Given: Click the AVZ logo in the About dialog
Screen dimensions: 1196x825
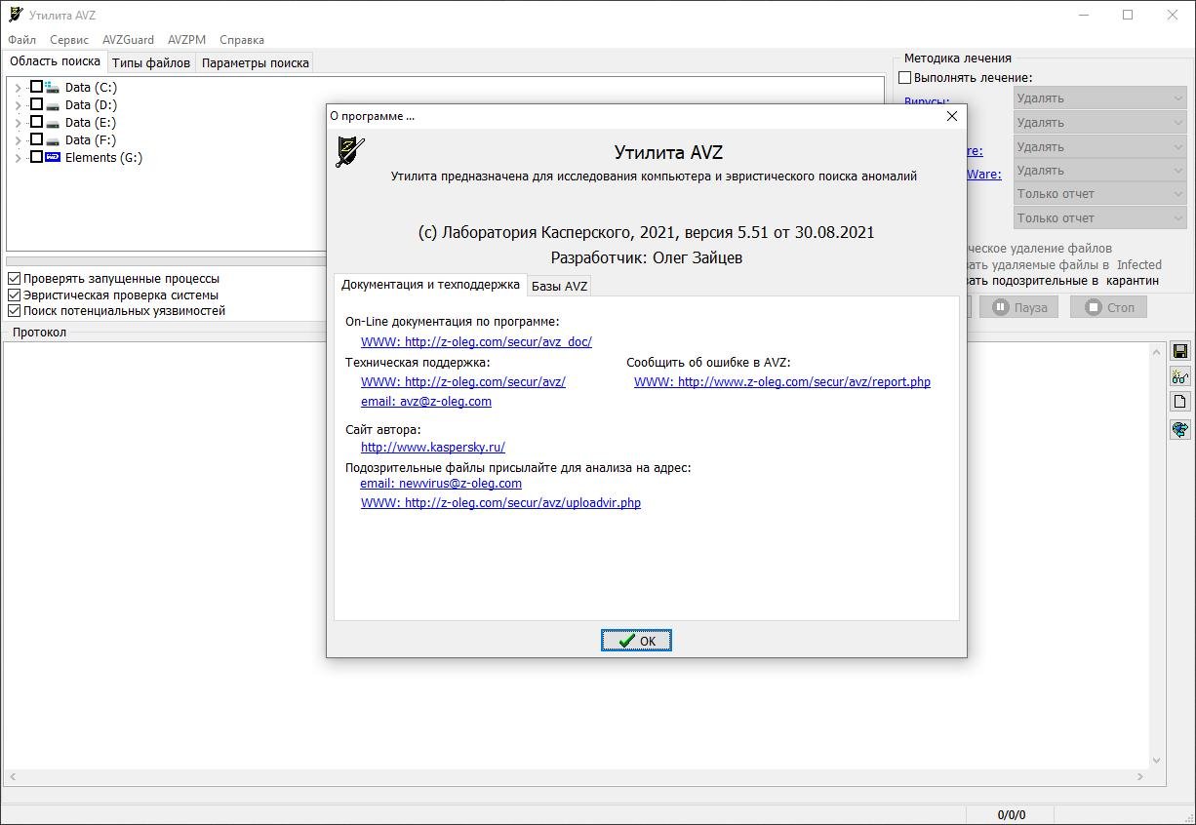Looking at the screenshot, I should (350, 151).
